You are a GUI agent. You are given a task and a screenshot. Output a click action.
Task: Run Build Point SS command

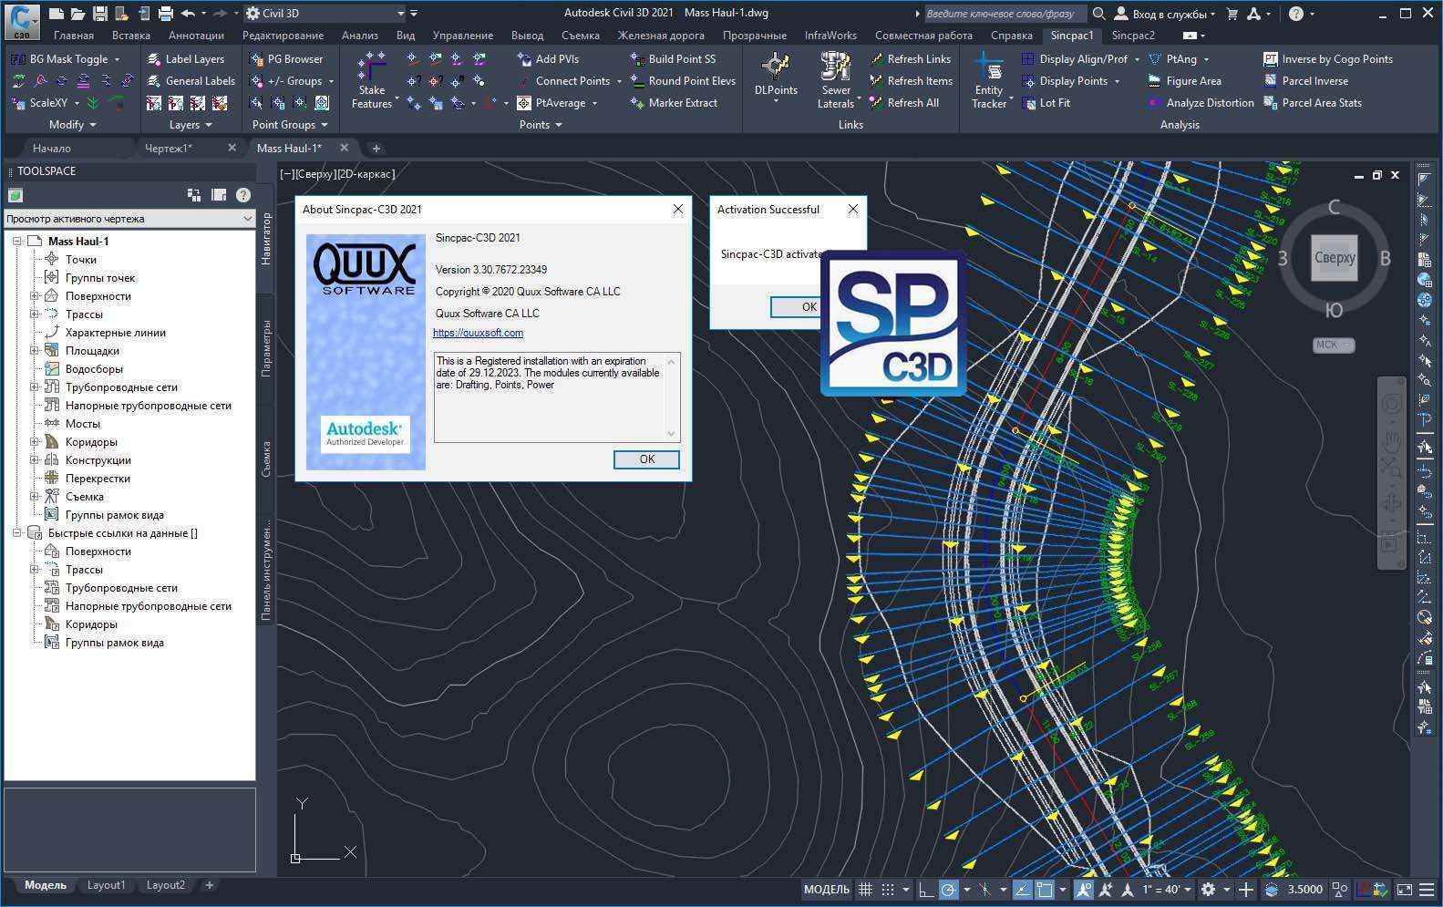pyautogui.click(x=673, y=58)
